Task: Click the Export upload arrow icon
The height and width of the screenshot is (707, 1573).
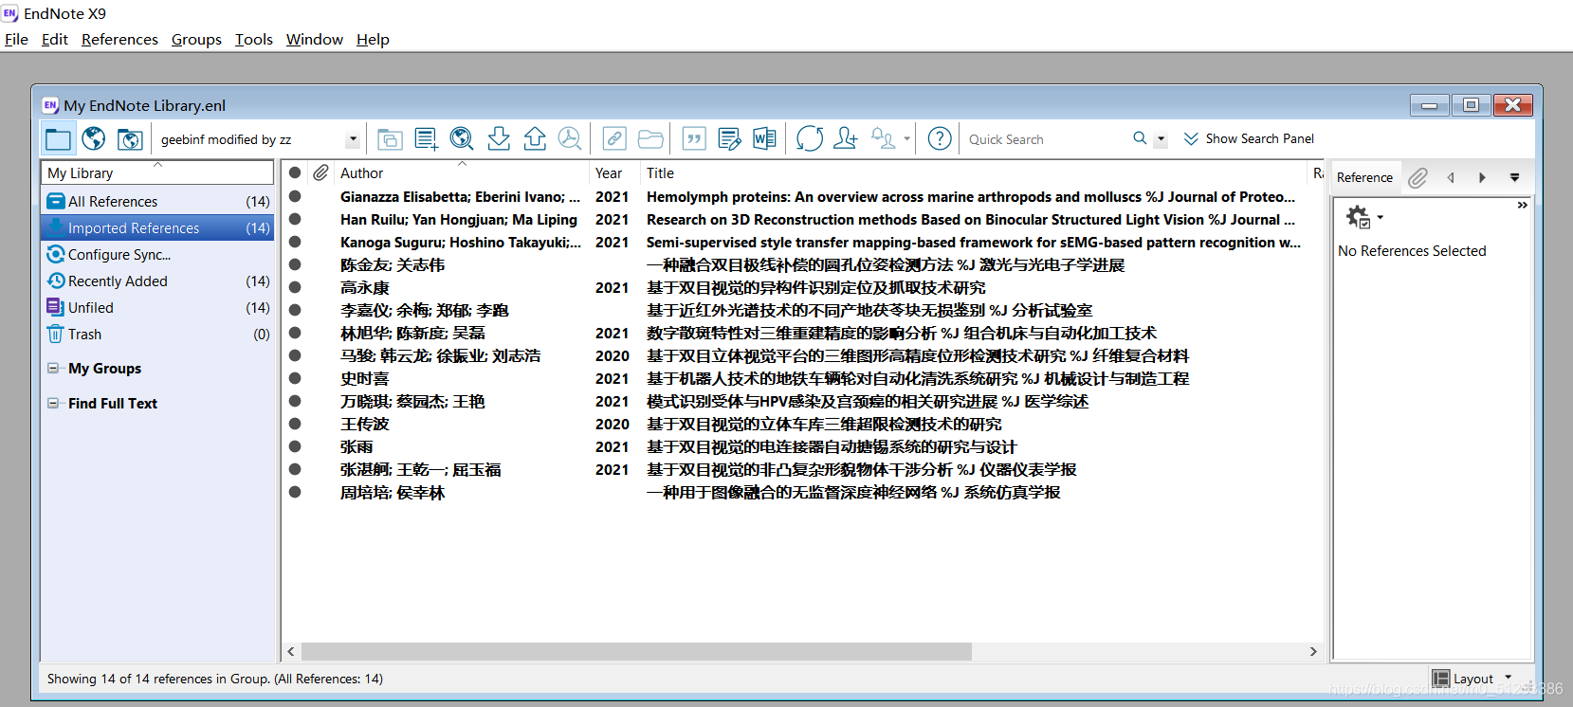Action: click(535, 139)
